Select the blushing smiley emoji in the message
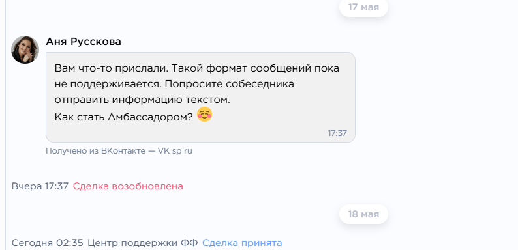 click(204, 115)
